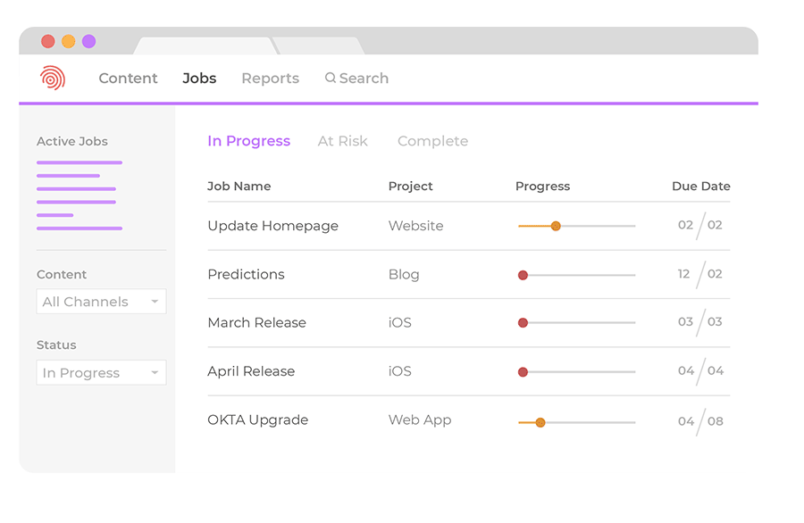Expand the In Progress status dropdown

click(x=101, y=373)
